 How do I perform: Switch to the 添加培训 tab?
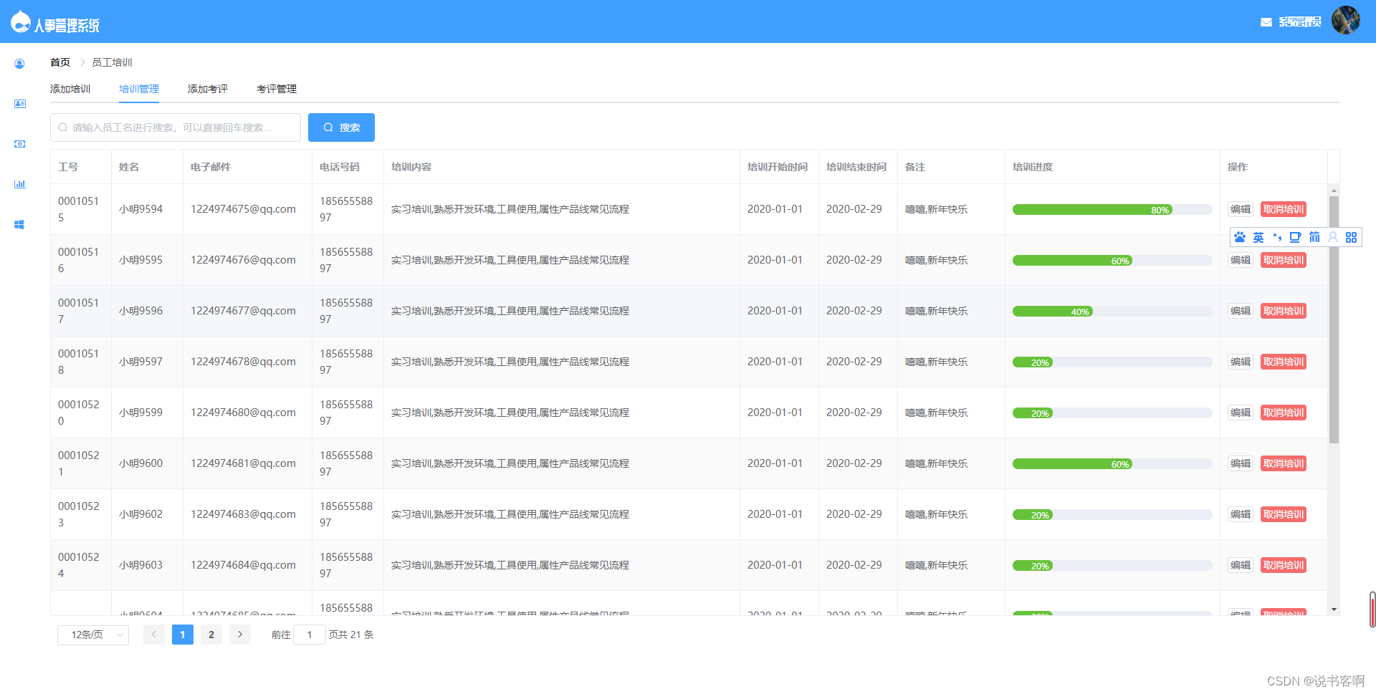click(x=70, y=89)
